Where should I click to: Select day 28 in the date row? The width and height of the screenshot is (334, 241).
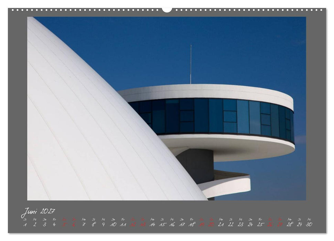pyautogui.click(x=290, y=224)
